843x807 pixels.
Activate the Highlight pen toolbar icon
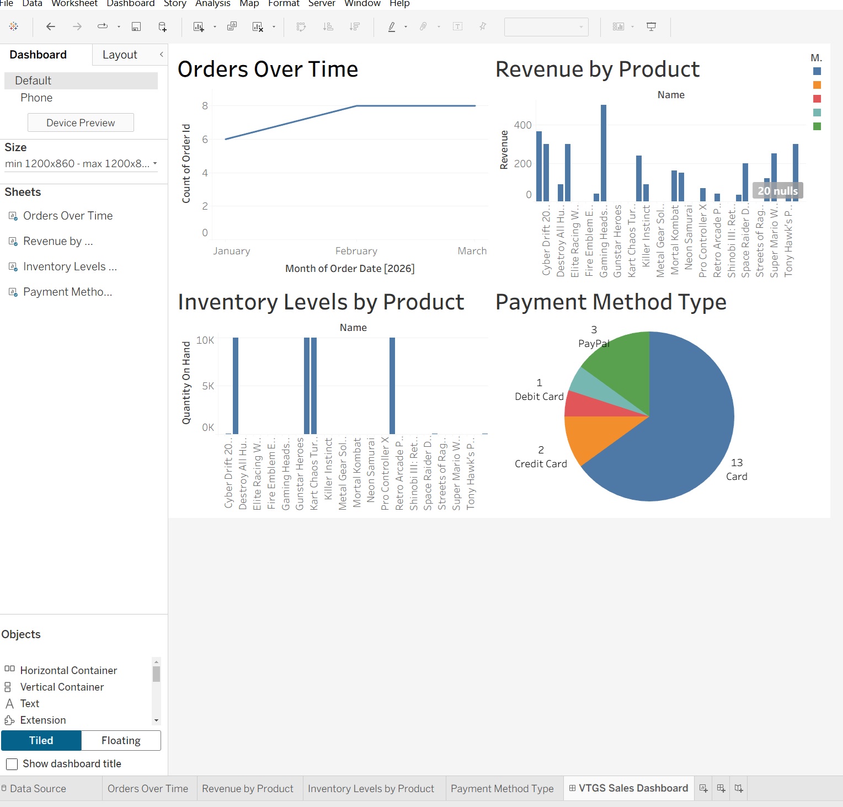pos(392,26)
